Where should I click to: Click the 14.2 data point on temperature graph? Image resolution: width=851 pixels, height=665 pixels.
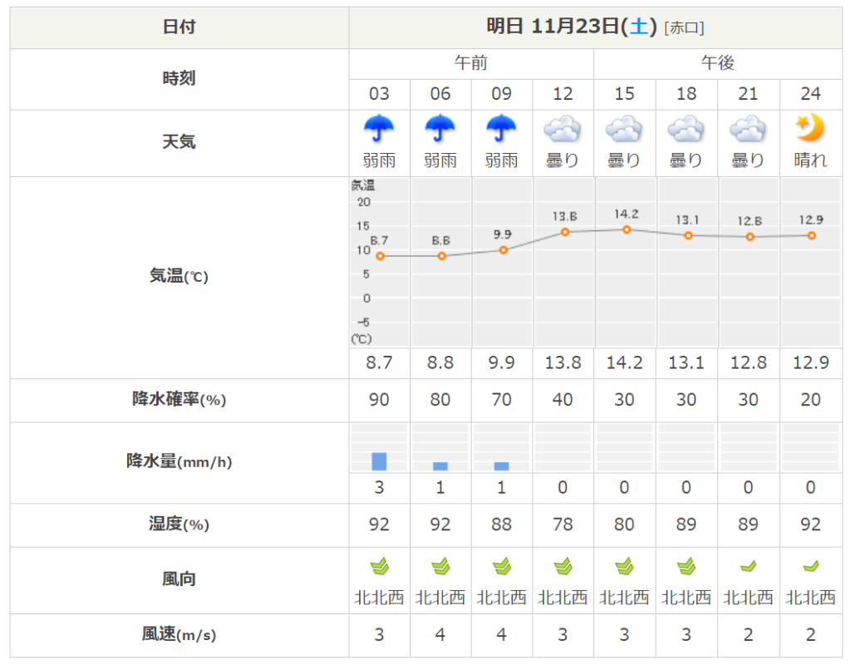click(x=626, y=229)
